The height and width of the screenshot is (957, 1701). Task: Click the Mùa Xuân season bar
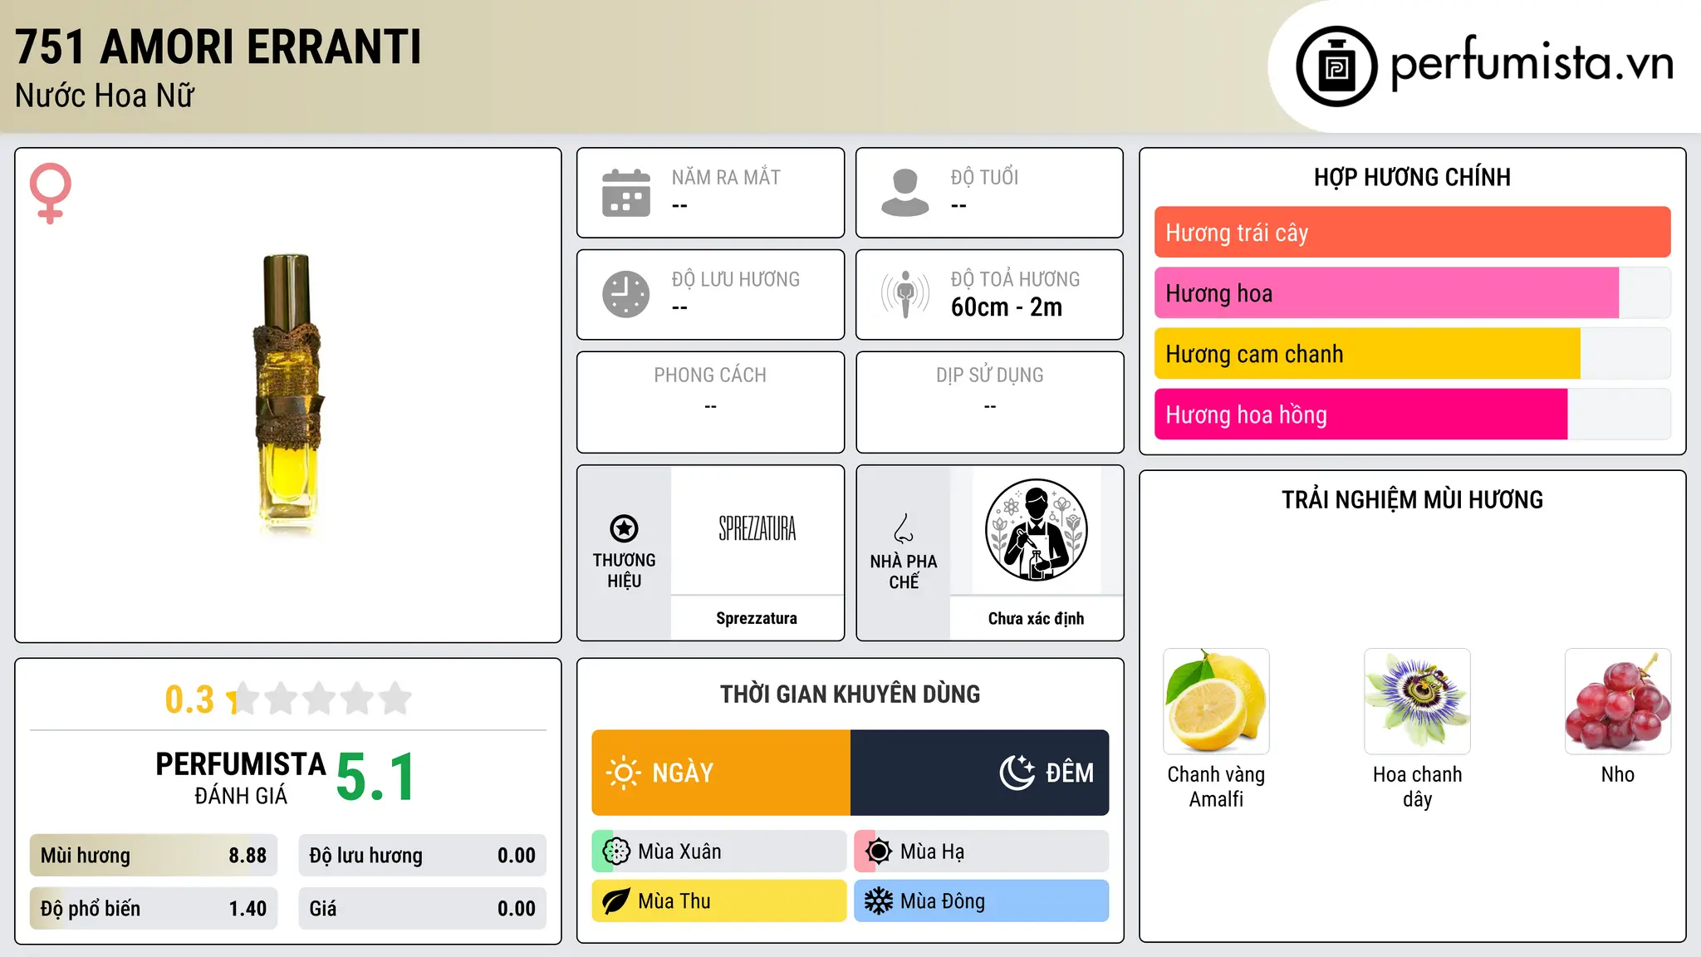point(719,851)
